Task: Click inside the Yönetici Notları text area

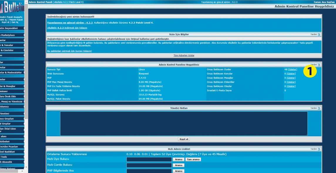Action: [184, 123]
